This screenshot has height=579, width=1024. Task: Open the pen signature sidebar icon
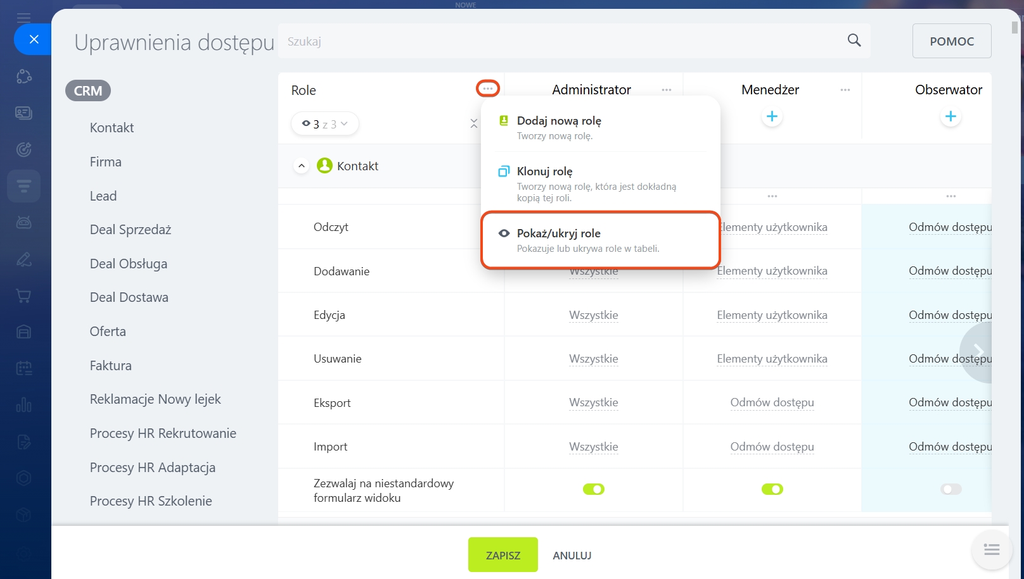point(23,259)
